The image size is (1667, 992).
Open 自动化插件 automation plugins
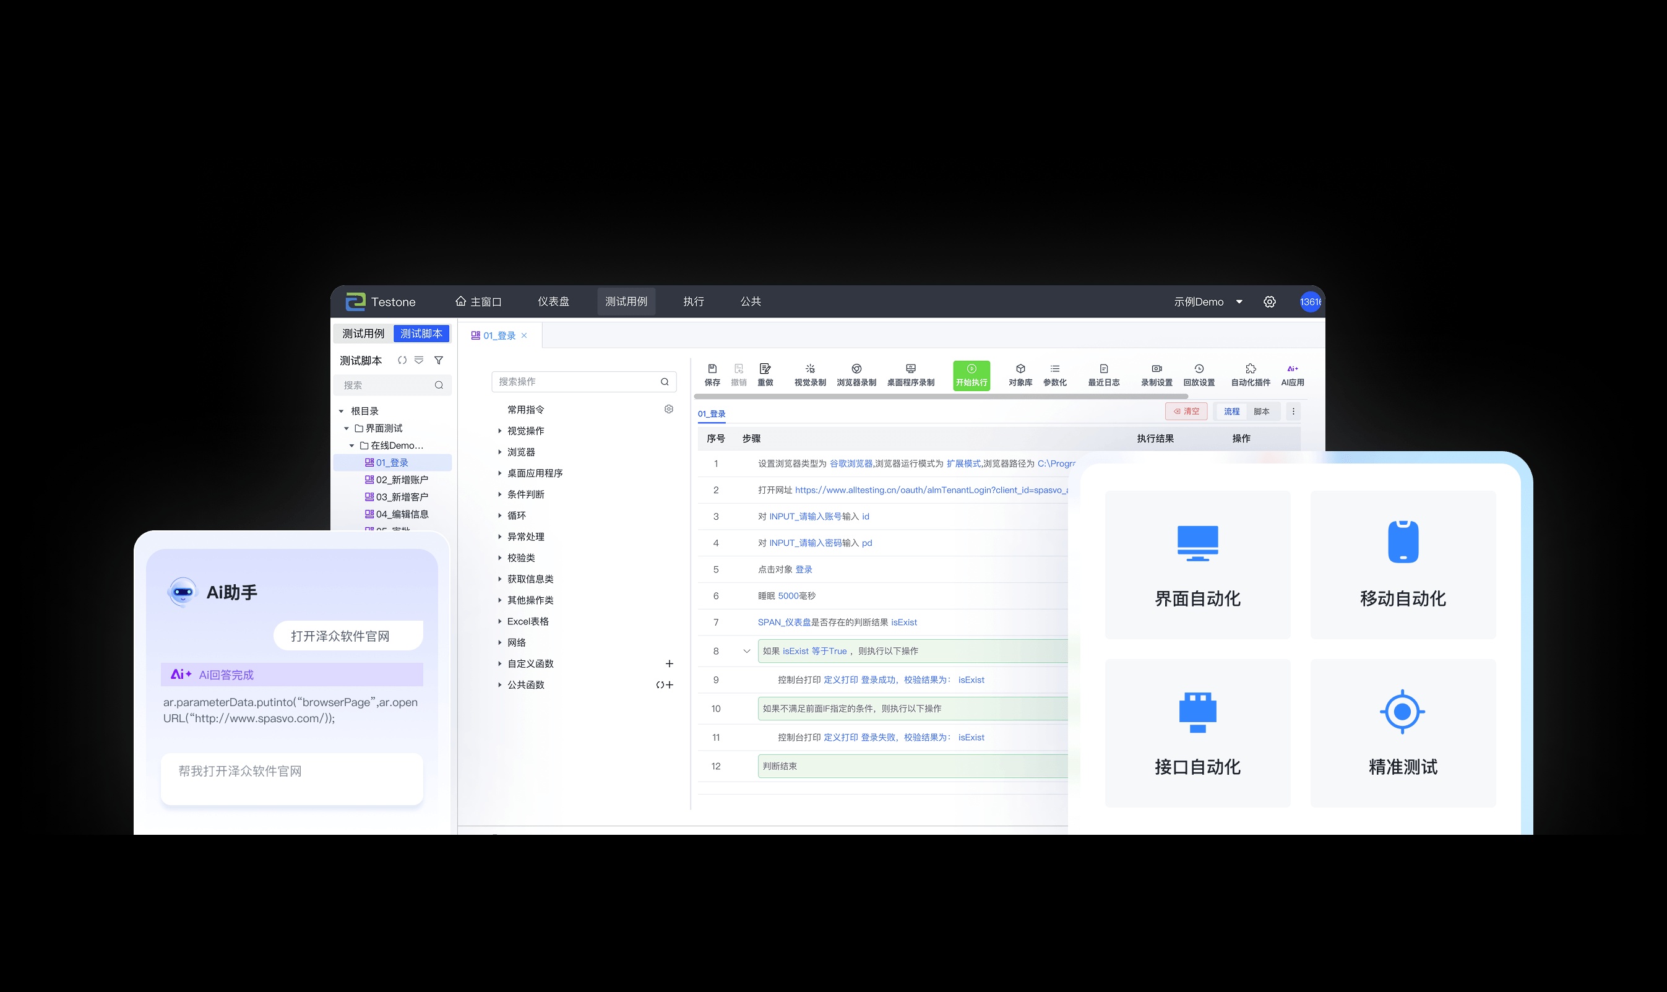(1251, 375)
